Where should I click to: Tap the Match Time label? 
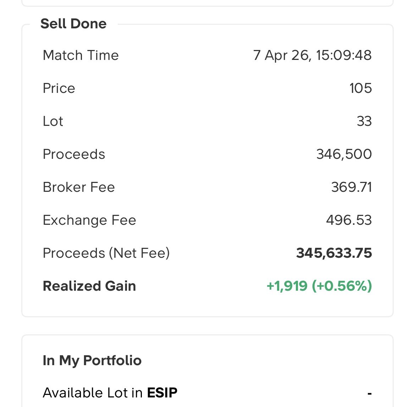(x=81, y=55)
